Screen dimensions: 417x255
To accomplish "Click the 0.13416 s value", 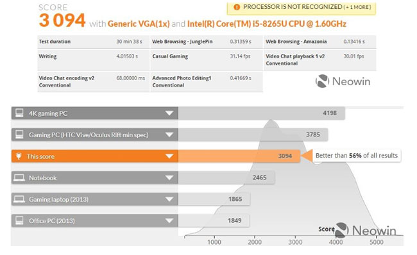I will click(x=354, y=42).
